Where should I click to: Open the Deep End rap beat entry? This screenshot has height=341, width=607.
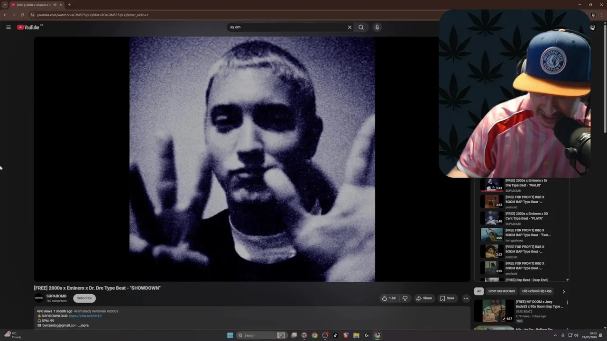[524, 280]
